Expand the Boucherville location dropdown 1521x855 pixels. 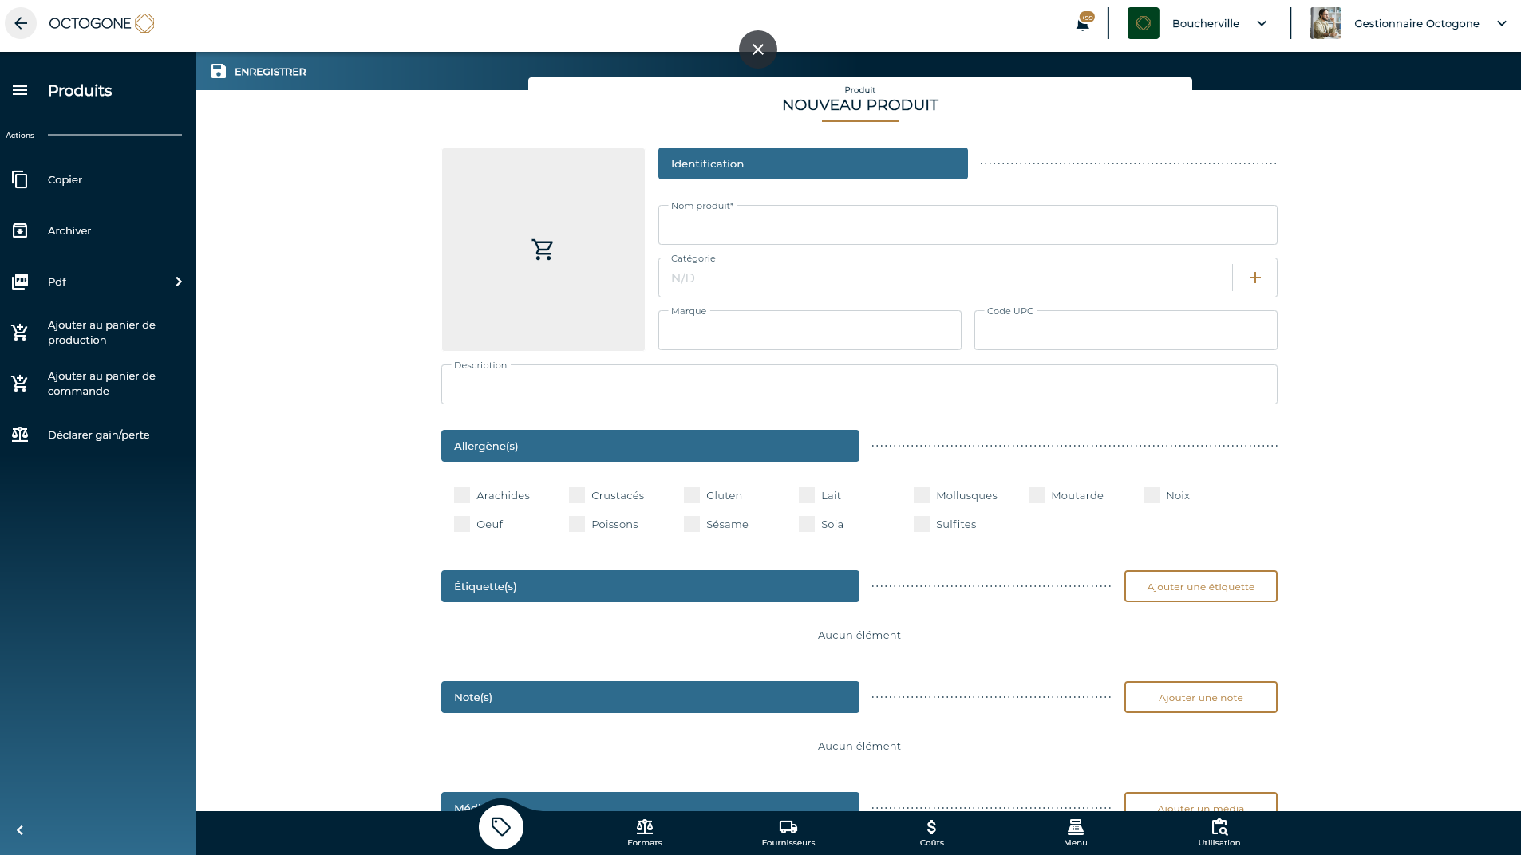(x=1262, y=23)
